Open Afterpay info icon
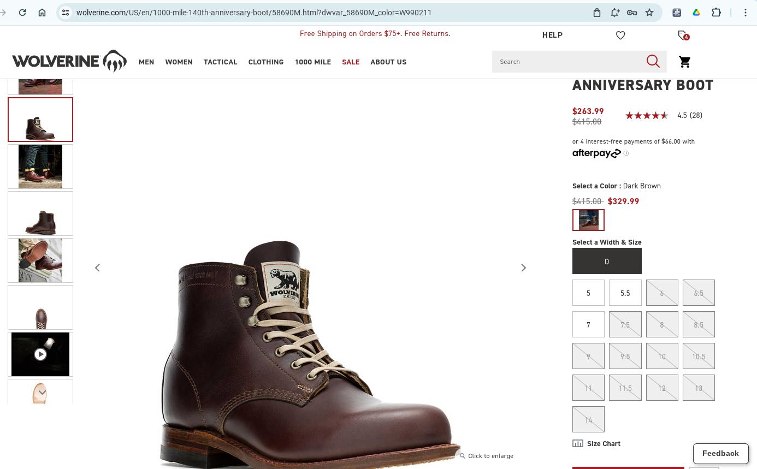 coord(626,153)
